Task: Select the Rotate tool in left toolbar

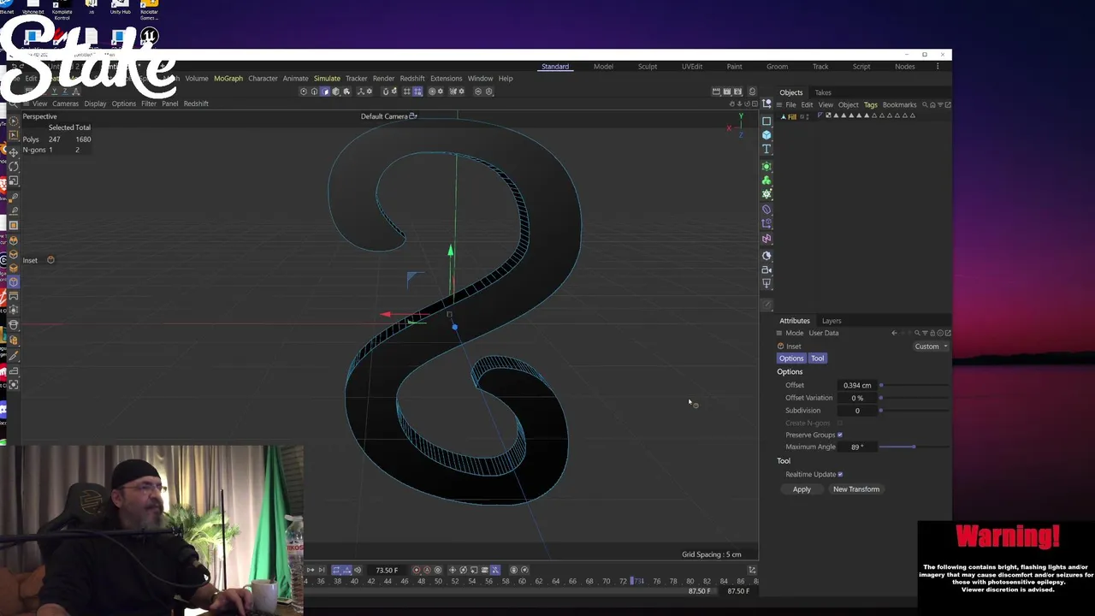Action: point(13,166)
